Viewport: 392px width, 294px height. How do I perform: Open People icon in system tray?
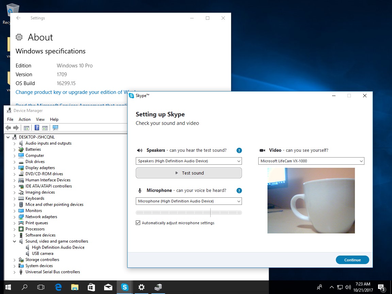tap(319, 287)
